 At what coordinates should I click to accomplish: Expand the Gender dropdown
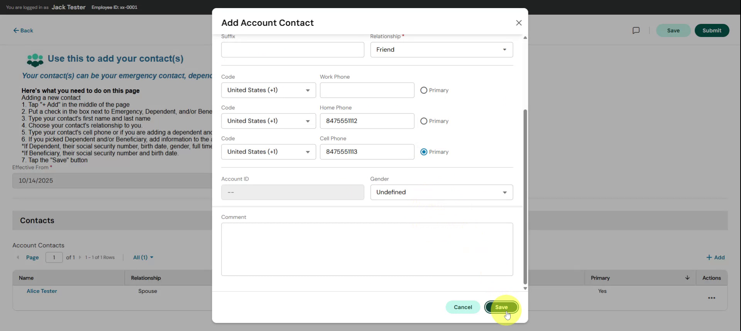[x=441, y=192]
